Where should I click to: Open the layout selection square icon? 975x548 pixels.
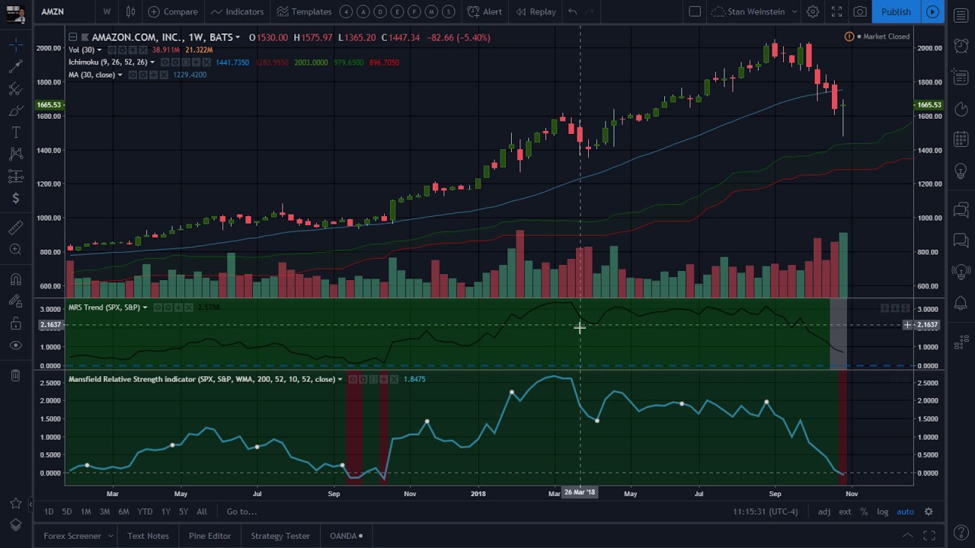695,11
